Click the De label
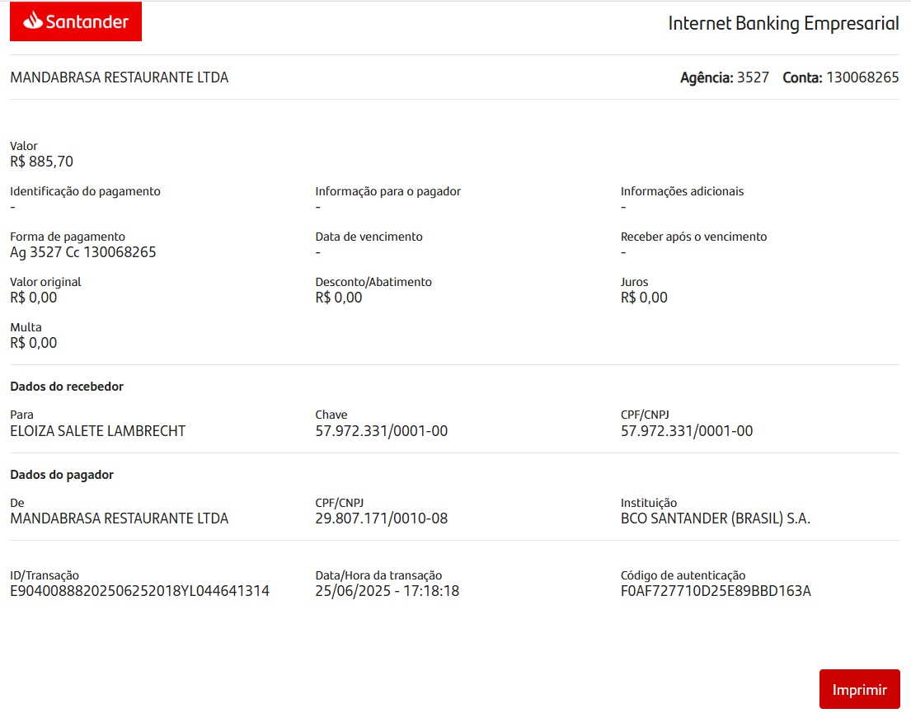Screen dimensions: 911x713 coord(16,503)
